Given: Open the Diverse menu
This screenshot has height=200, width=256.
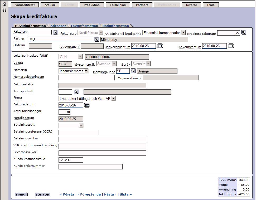Looking at the screenshot, I should [191, 5].
